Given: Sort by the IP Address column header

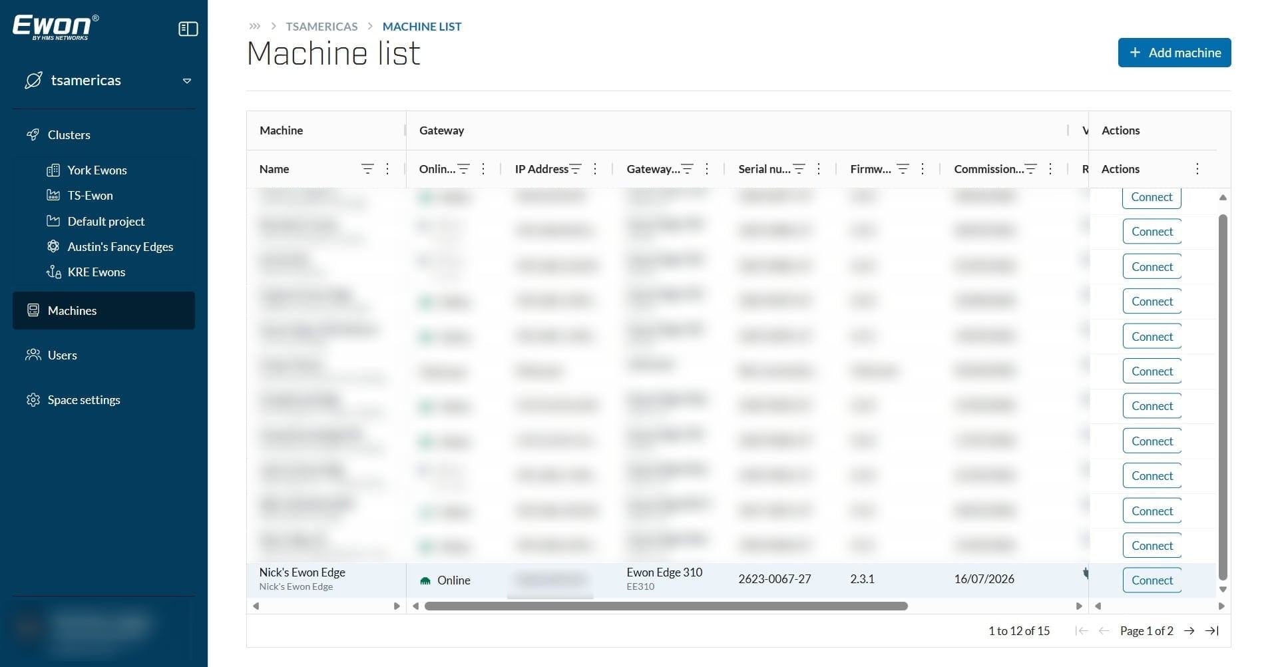Looking at the screenshot, I should [x=541, y=169].
